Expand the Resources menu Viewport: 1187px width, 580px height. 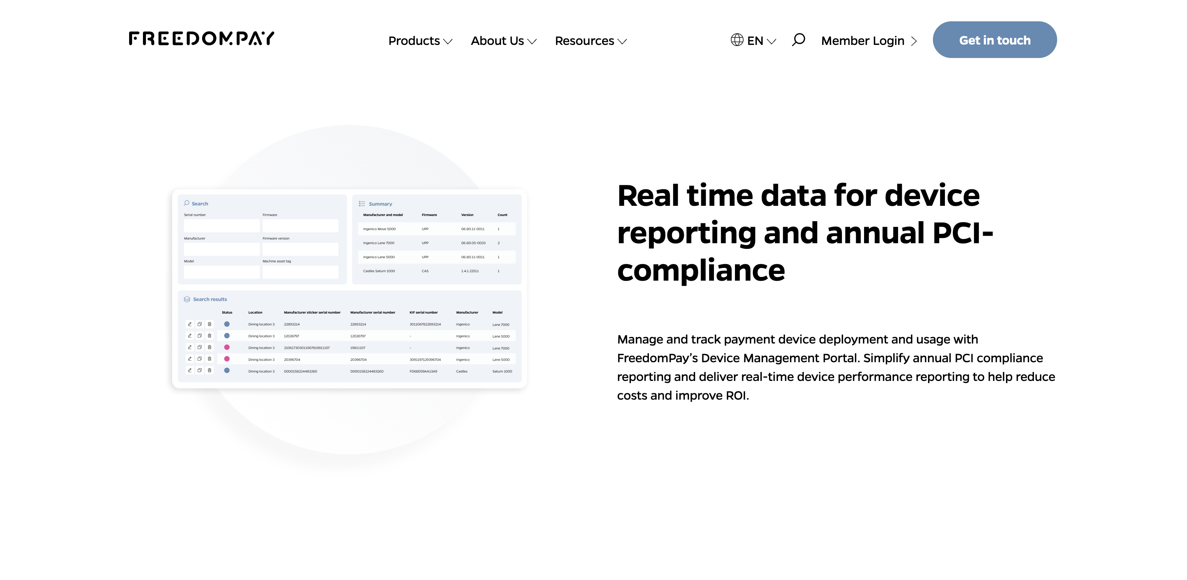coord(591,40)
